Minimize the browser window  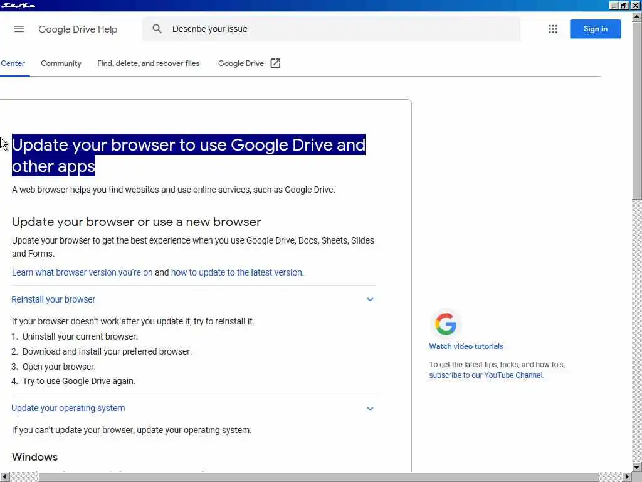click(x=613, y=5)
